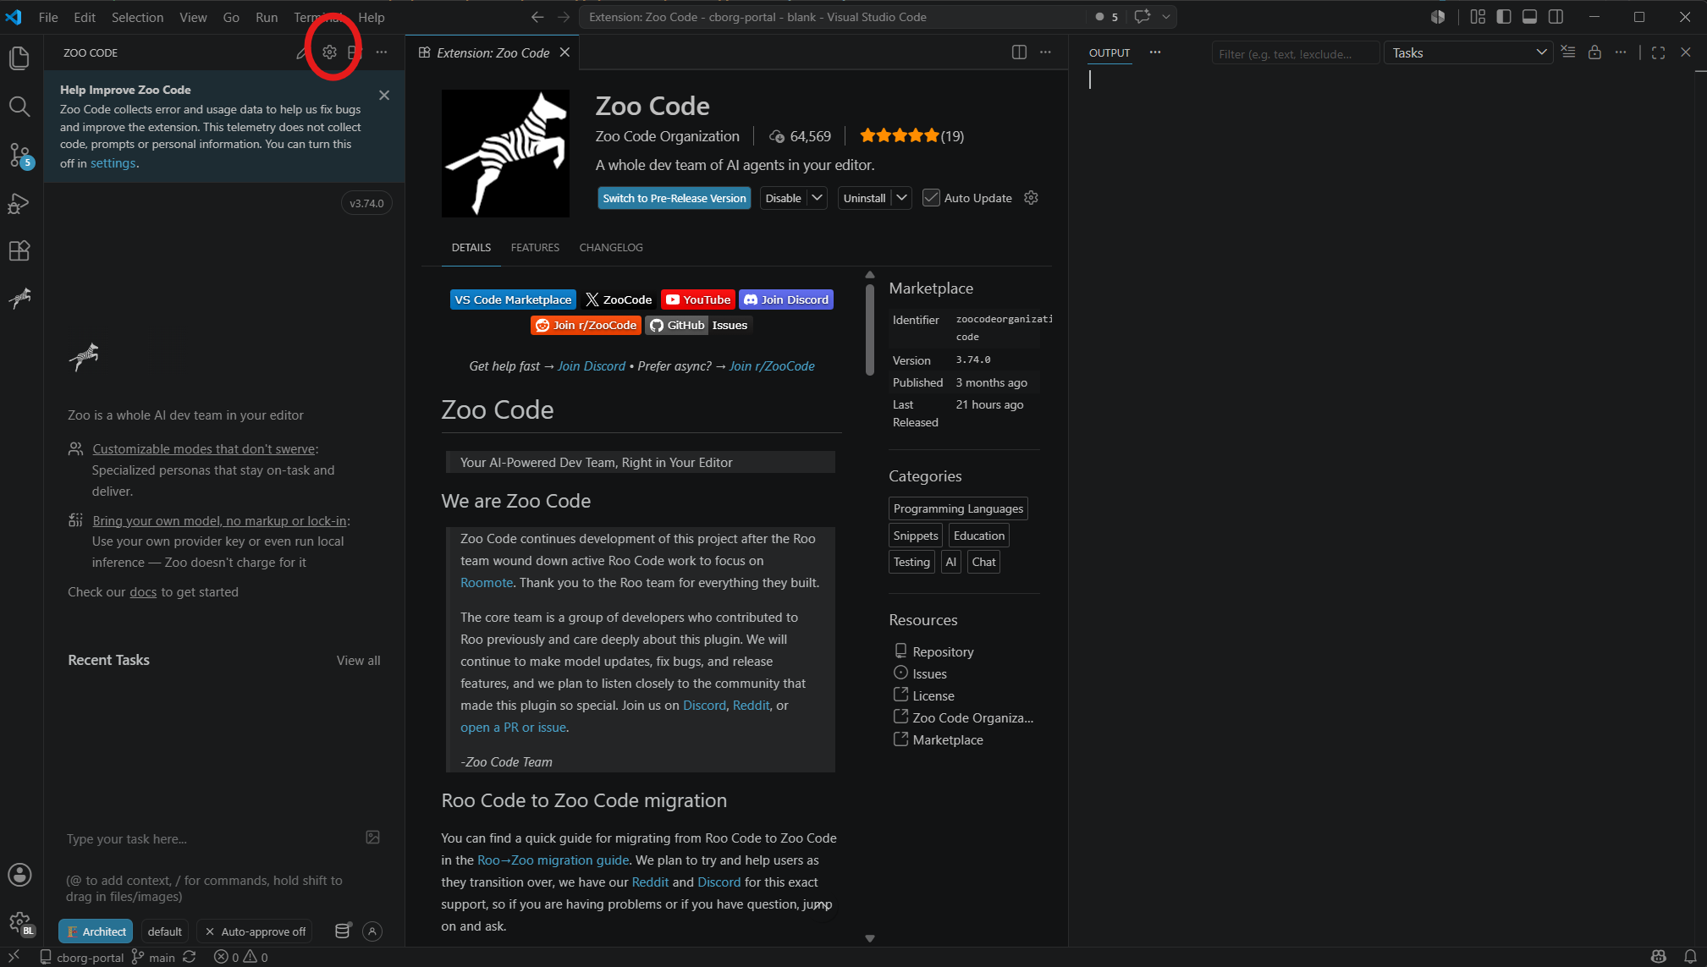The height and width of the screenshot is (967, 1707).
Task: Open the Explorer view in the activity bar
Action: coord(19,58)
